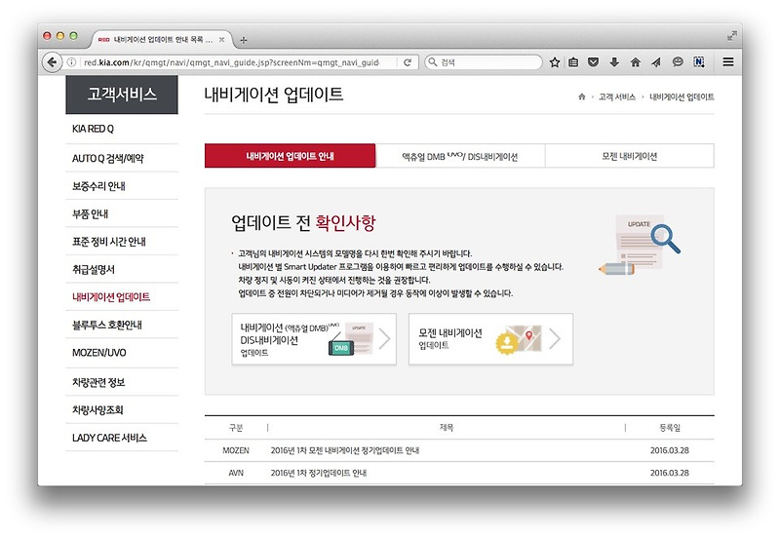This screenshot has width=780, height=538.
Task: Click the 등록일 column header
Action: point(670,428)
